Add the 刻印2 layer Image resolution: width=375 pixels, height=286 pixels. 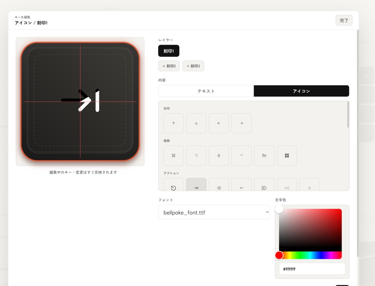[169, 66]
